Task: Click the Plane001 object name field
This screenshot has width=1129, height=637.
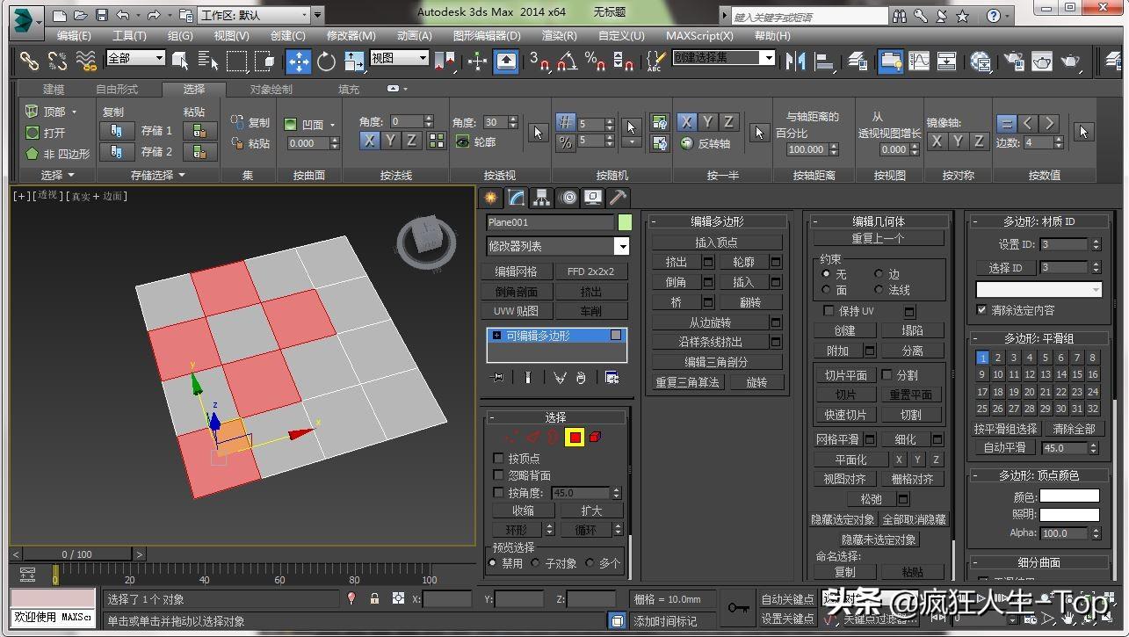Action: pyautogui.click(x=550, y=223)
